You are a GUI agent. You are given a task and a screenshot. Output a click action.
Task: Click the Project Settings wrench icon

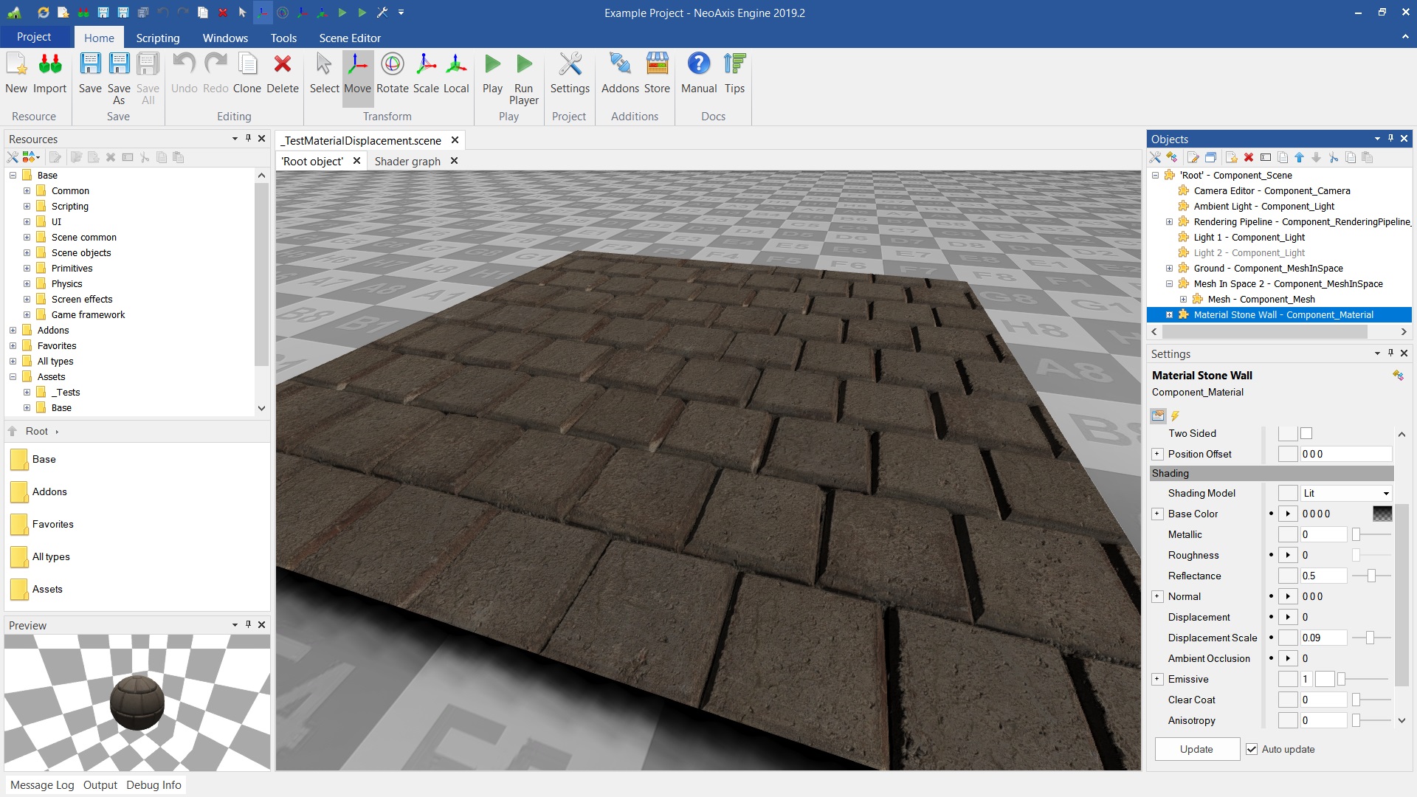point(570,65)
